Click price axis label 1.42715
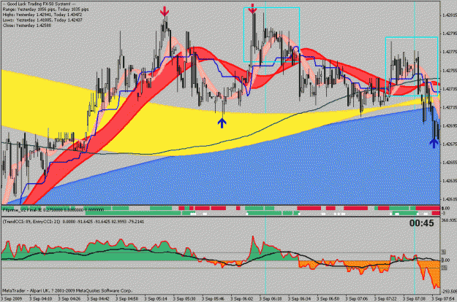The height and width of the screenshot is (302, 457). [449, 107]
